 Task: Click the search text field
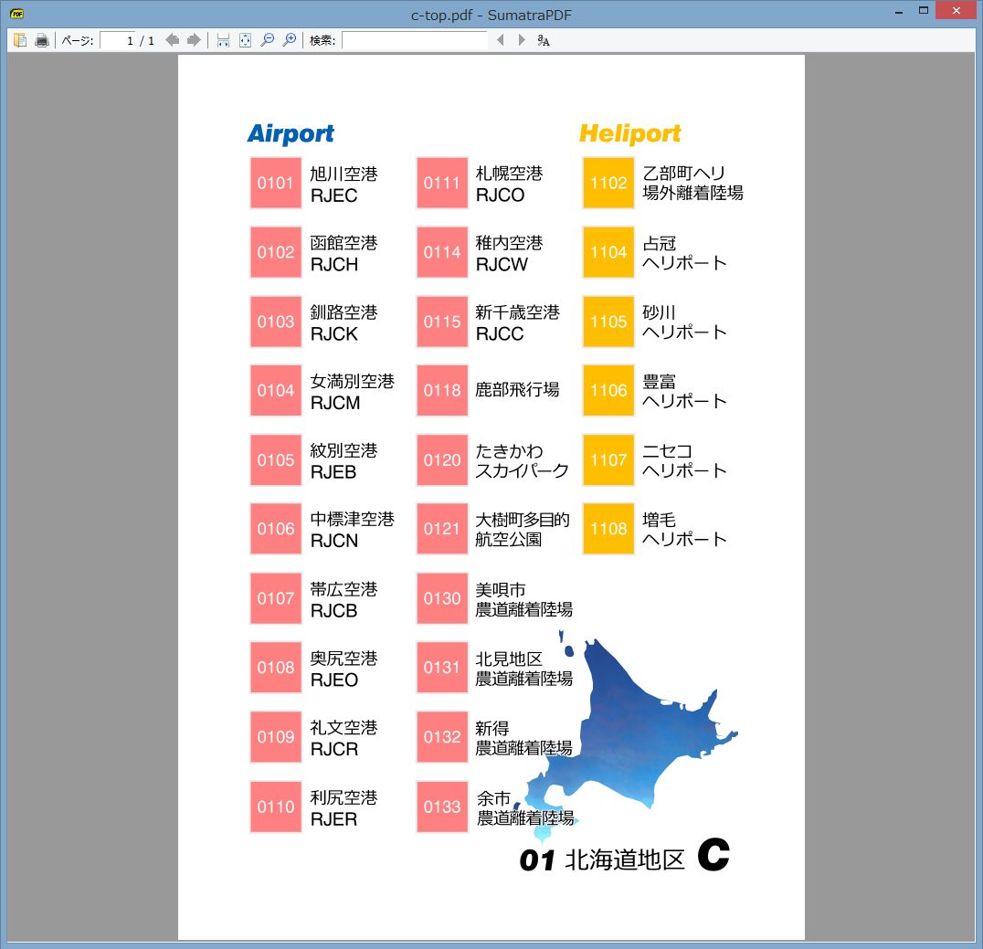[414, 40]
